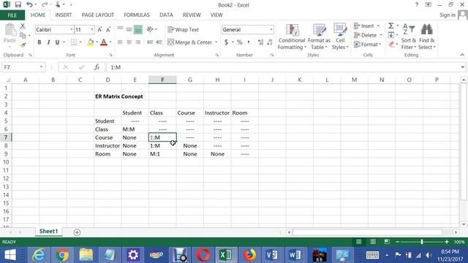Save the workbook with the disk icon
The width and height of the screenshot is (468, 263).
point(18,4)
